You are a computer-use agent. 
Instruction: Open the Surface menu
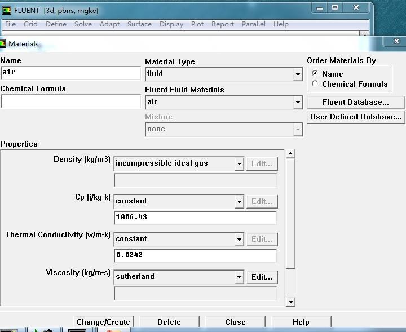[139, 24]
